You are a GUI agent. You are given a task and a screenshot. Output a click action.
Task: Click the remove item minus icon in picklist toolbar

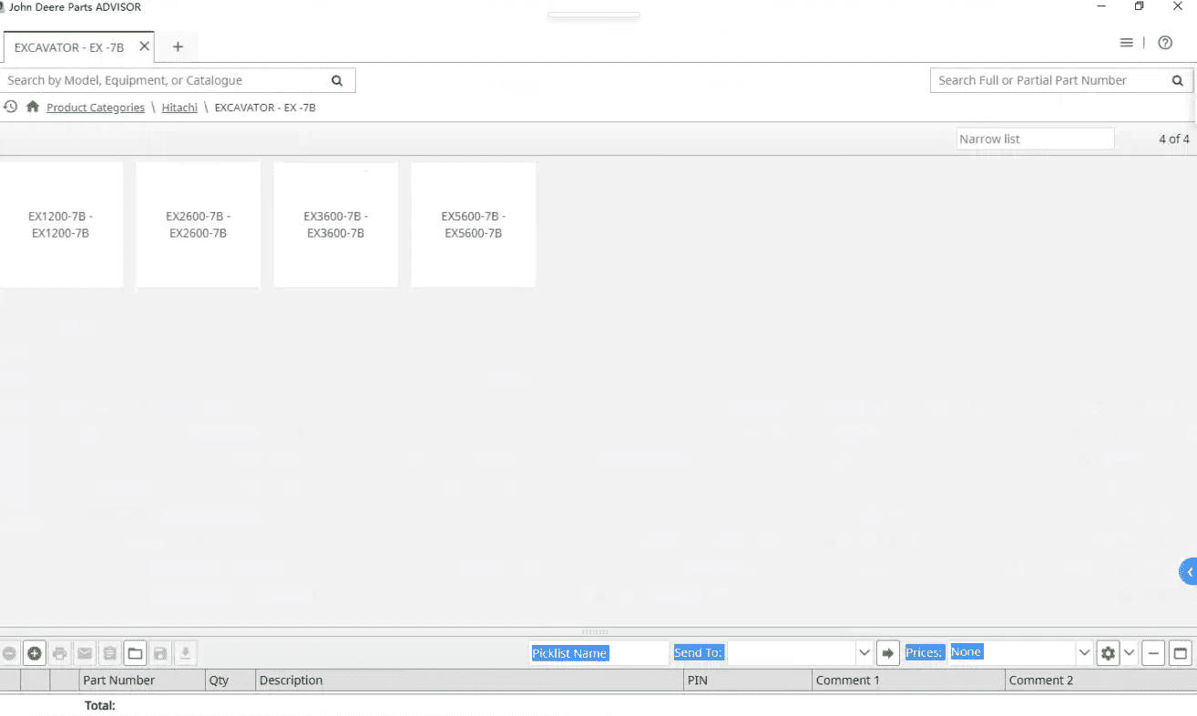pos(9,653)
